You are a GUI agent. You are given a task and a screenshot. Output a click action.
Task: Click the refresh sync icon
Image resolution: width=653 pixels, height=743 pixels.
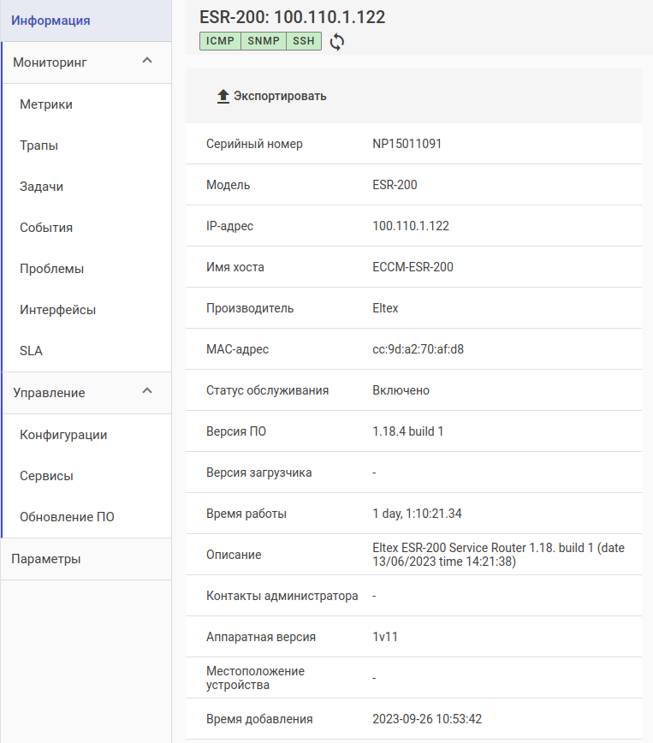click(337, 42)
